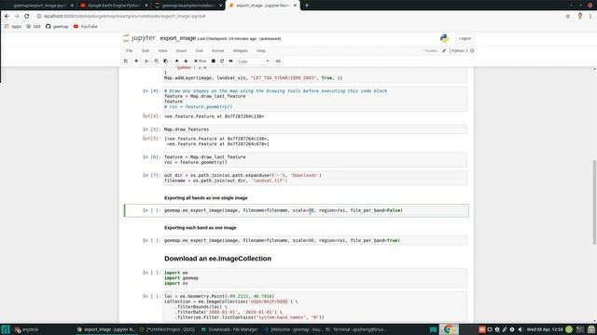Open the View menu
The image size is (597, 335).
tap(162, 50)
